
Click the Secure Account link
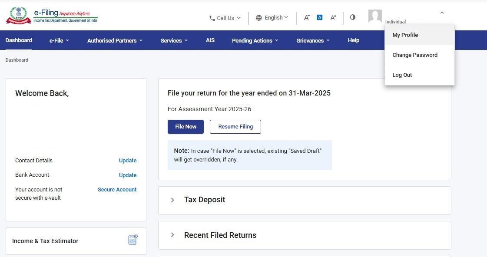(x=117, y=189)
